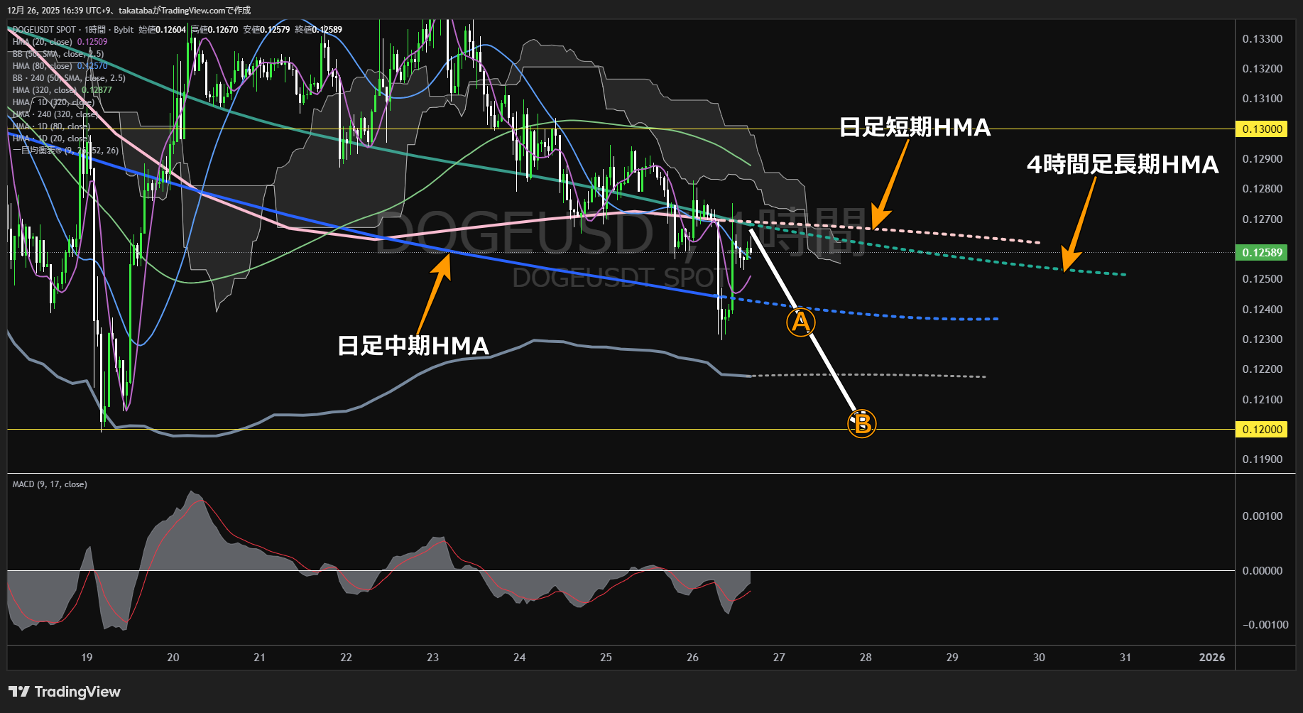1303x713 pixels.
Task: Click the HMA (20, close) legend entry
Action: click(x=43, y=42)
